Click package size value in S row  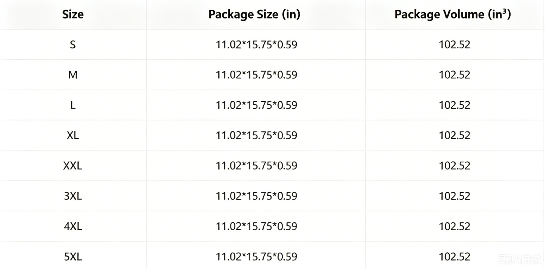(256, 45)
